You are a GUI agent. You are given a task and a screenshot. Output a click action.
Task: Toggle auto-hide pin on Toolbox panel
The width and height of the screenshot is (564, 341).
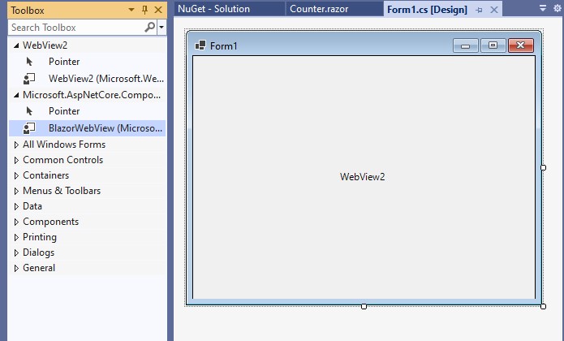pyautogui.click(x=145, y=10)
